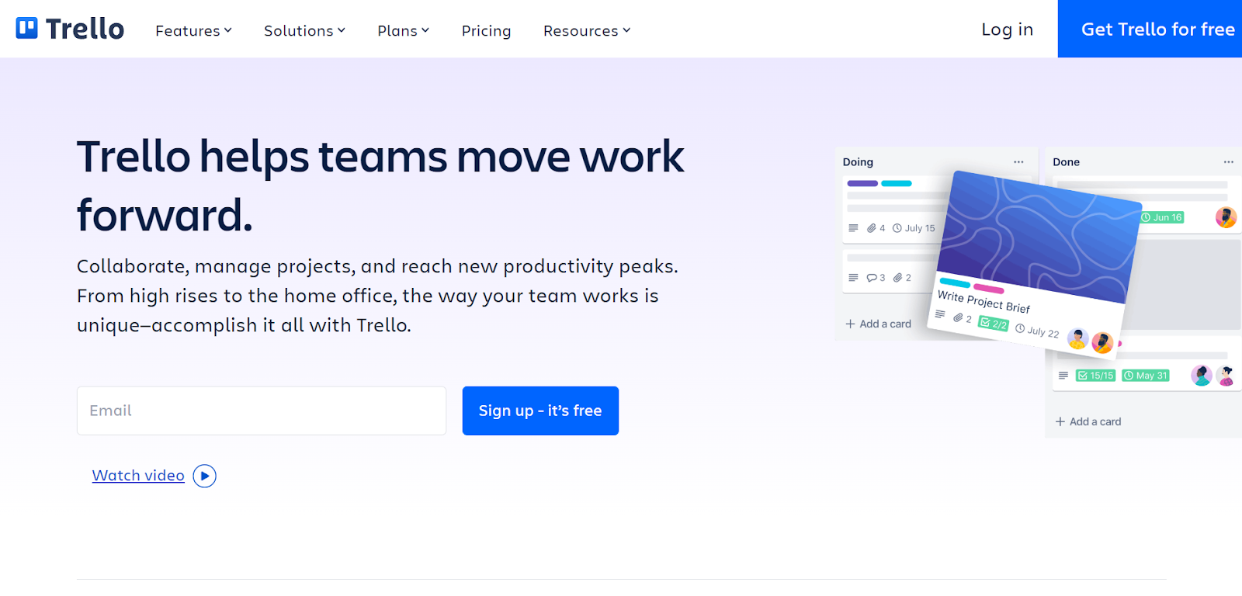Click Add a card in the Done list
Screen dimensions: 1242x596
click(1088, 421)
